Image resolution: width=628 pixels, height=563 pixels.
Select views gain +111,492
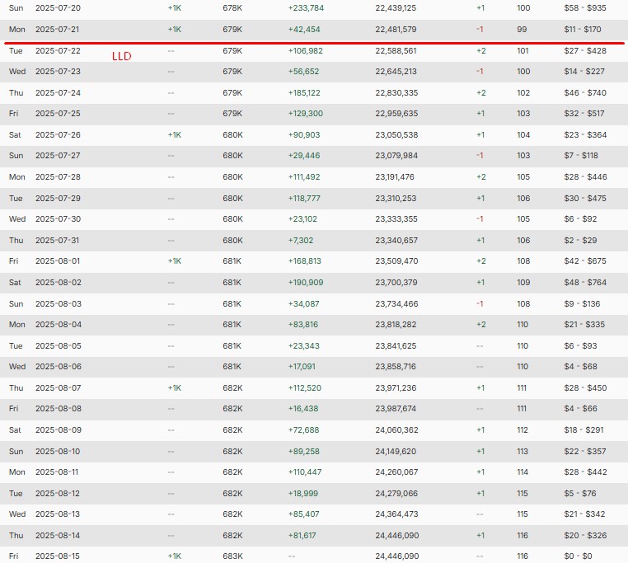(304, 177)
